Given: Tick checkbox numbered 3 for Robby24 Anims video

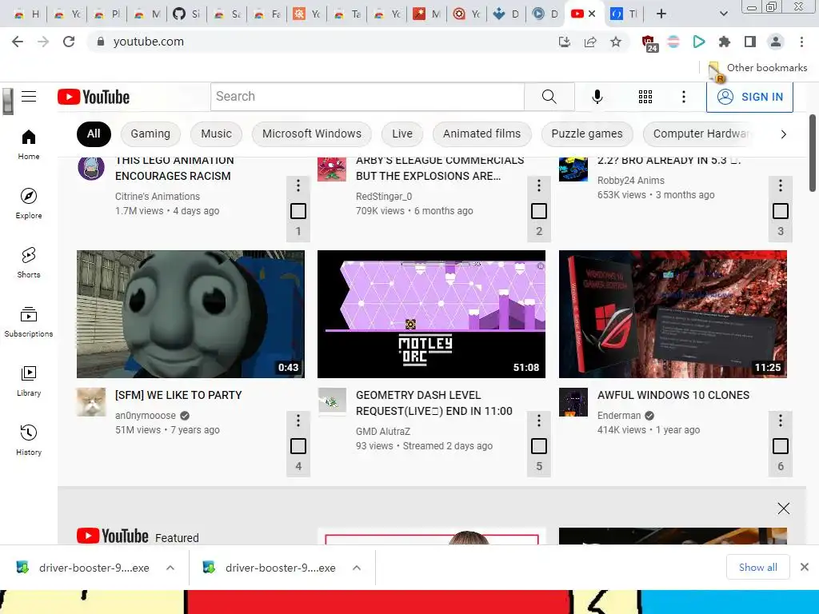Looking at the screenshot, I should click(781, 211).
